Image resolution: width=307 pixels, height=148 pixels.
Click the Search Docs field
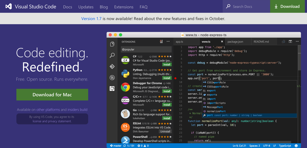[x=246, y=6]
